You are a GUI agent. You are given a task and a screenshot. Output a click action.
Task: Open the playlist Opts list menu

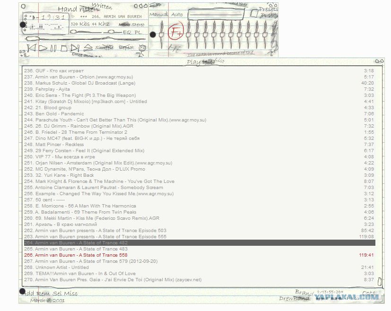[369, 293]
